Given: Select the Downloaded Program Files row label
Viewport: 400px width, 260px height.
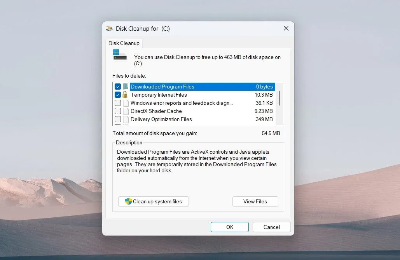Looking at the screenshot, I should [162, 87].
